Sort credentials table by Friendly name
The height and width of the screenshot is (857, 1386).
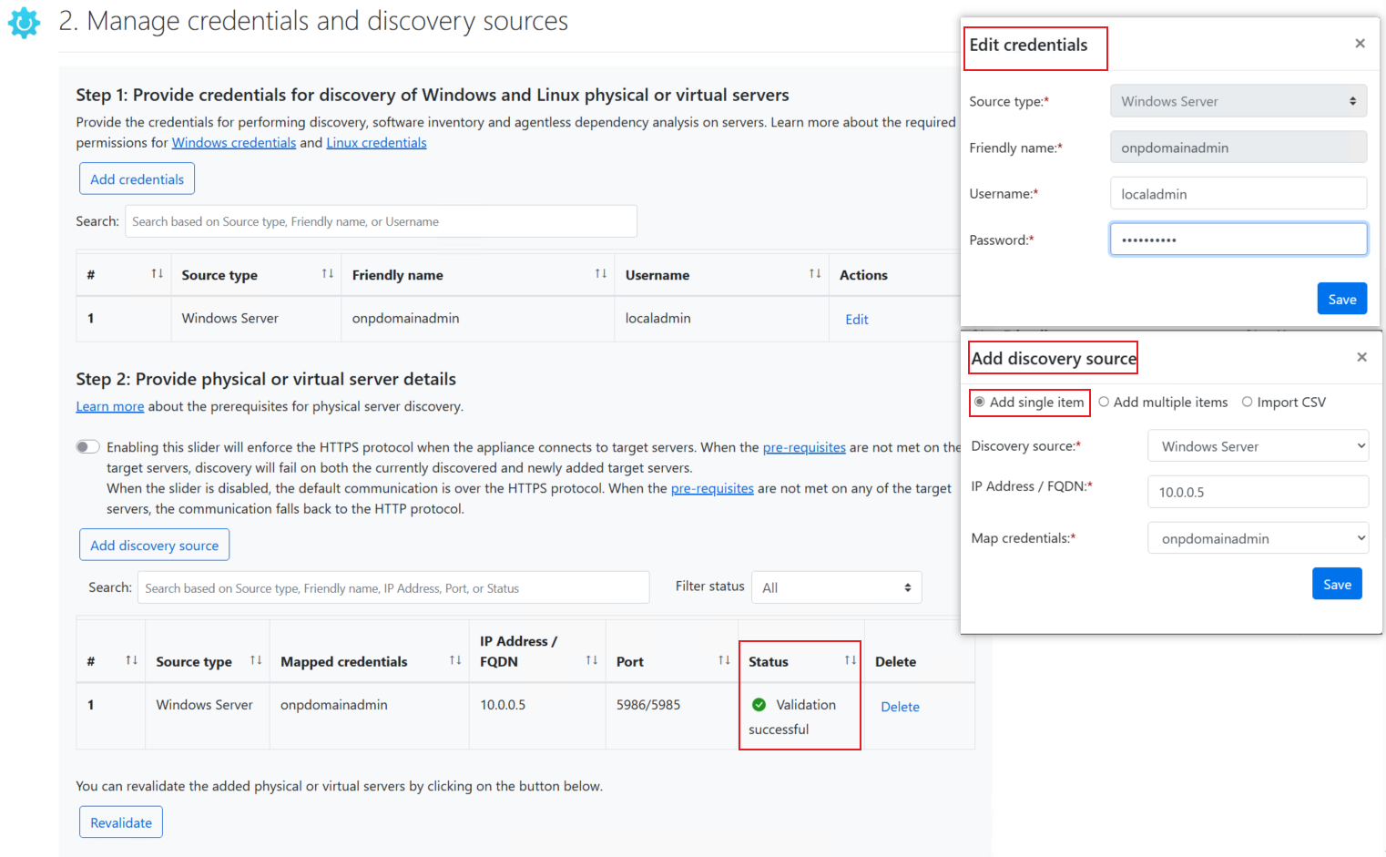click(x=600, y=274)
